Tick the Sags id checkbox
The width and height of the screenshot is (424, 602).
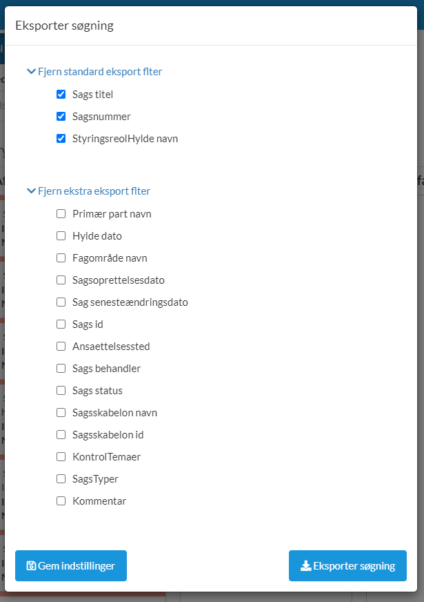pyautogui.click(x=61, y=324)
